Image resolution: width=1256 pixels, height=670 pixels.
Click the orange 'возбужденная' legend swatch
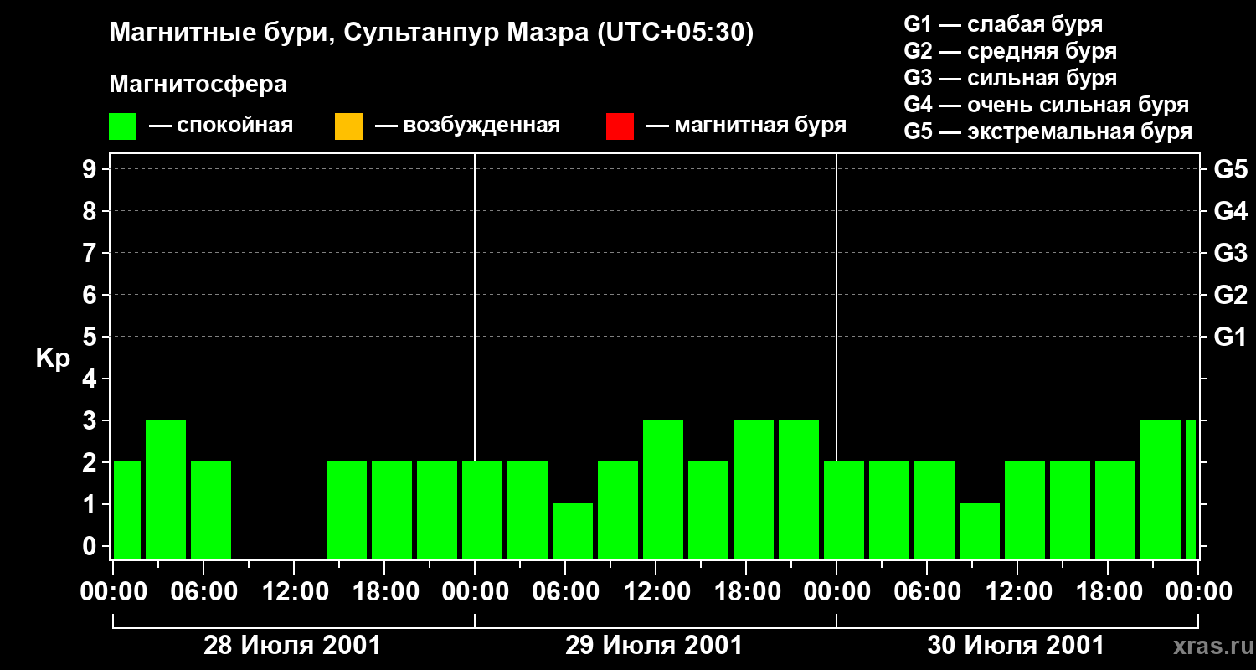348,126
